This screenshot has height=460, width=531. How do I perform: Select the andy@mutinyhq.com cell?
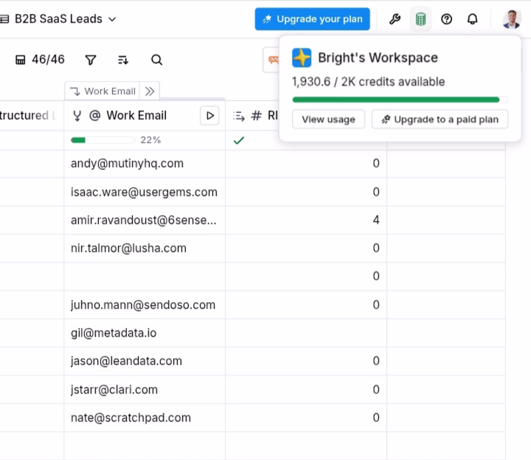(x=145, y=163)
